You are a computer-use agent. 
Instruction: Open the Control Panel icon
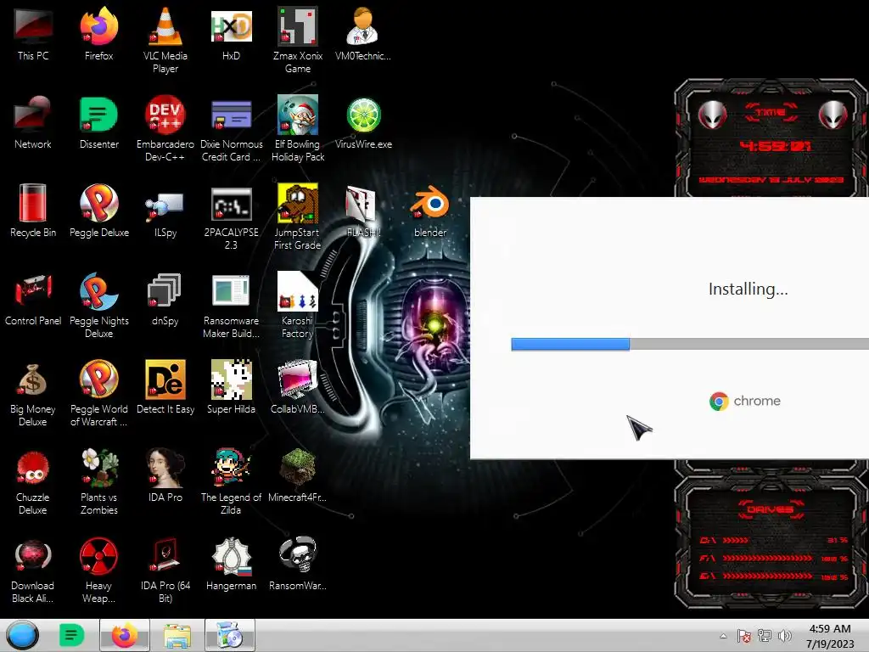33,299
